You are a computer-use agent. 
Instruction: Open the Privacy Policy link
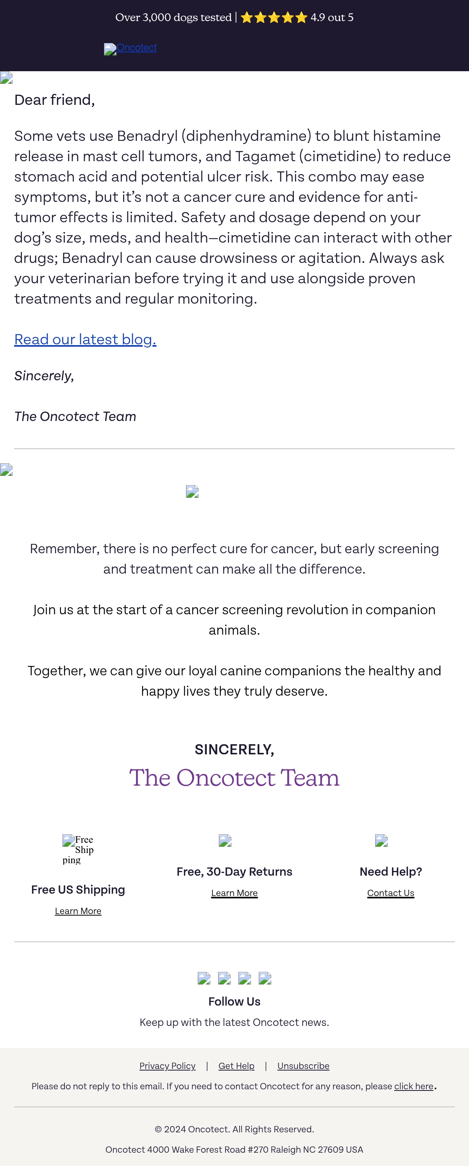(x=167, y=1065)
